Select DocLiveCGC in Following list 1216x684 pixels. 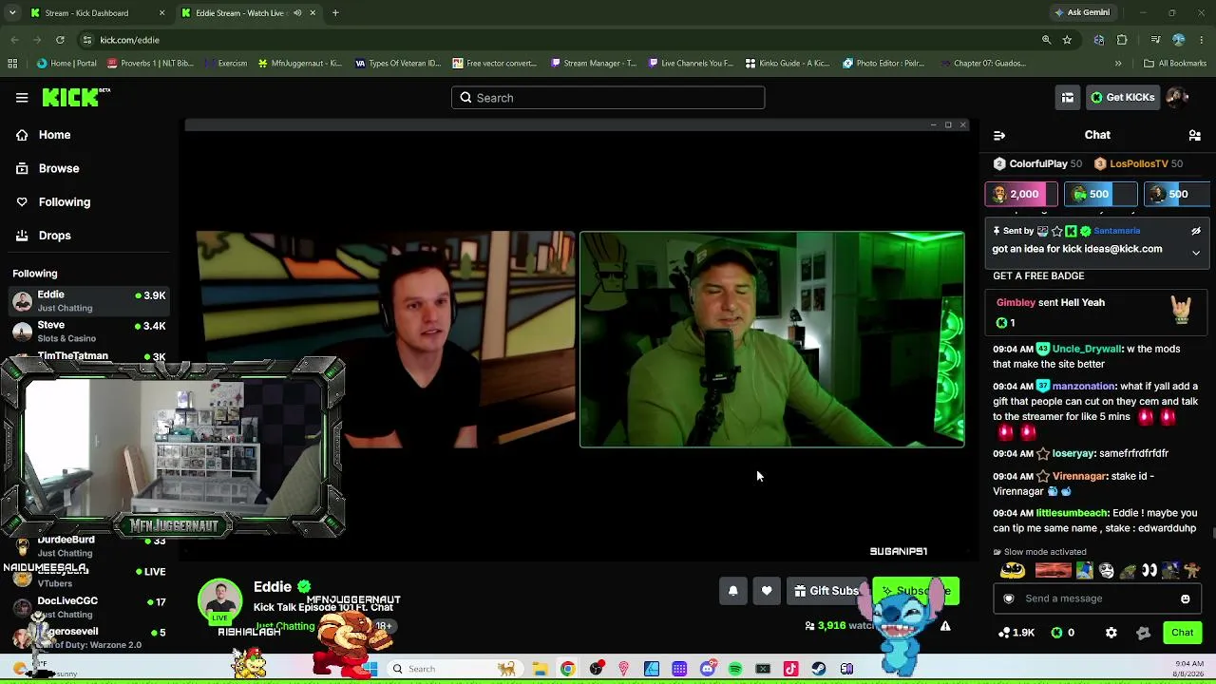pos(90,607)
